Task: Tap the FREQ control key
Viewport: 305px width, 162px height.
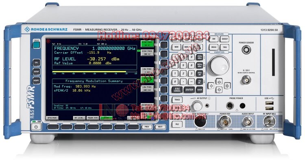Action: (x=176, y=39)
